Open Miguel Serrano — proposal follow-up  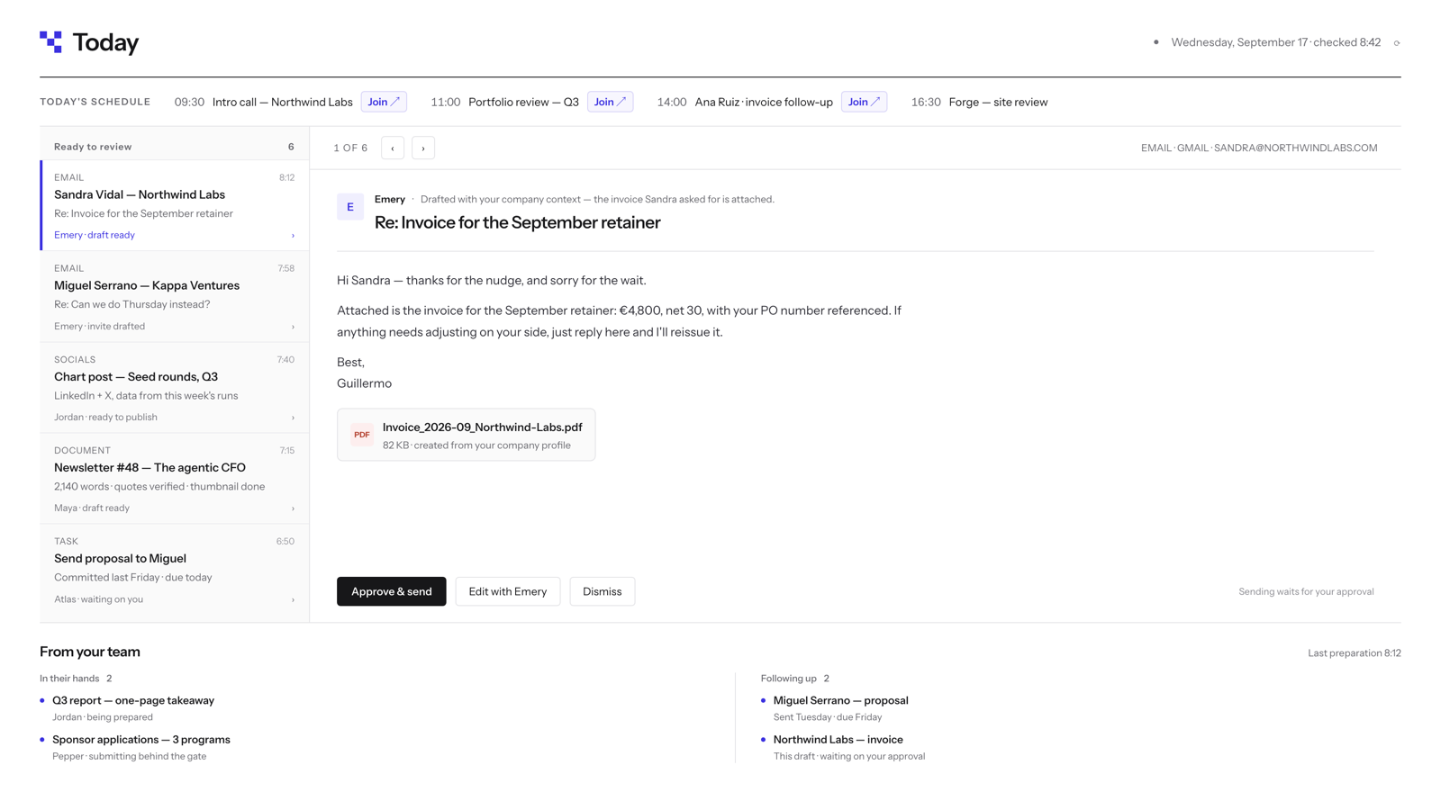point(841,700)
